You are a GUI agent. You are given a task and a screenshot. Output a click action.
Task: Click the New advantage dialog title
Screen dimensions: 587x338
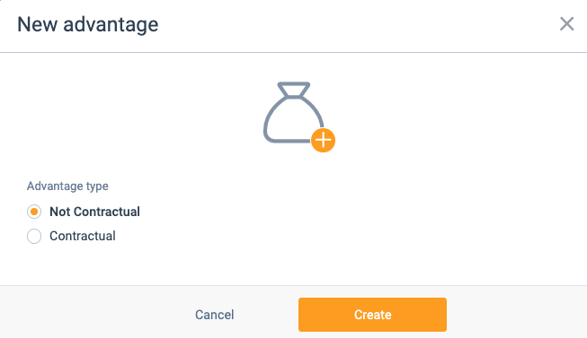click(x=88, y=24)
